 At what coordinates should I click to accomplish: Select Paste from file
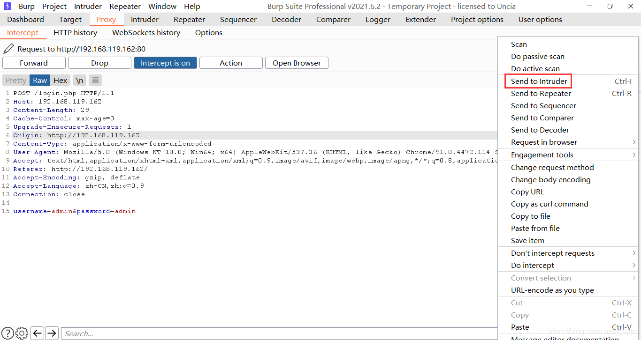568,228
